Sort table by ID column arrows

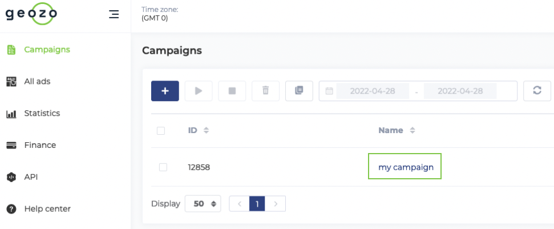tap(207, 130)
